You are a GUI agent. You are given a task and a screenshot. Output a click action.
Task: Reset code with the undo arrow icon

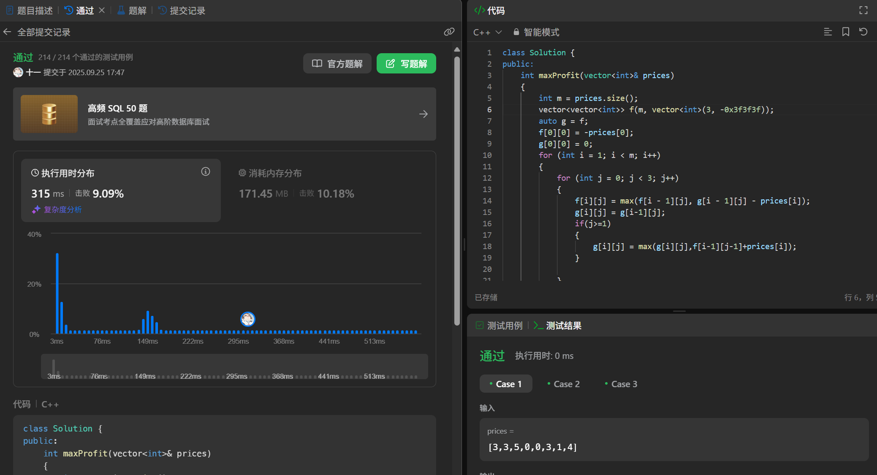point(863,32)
